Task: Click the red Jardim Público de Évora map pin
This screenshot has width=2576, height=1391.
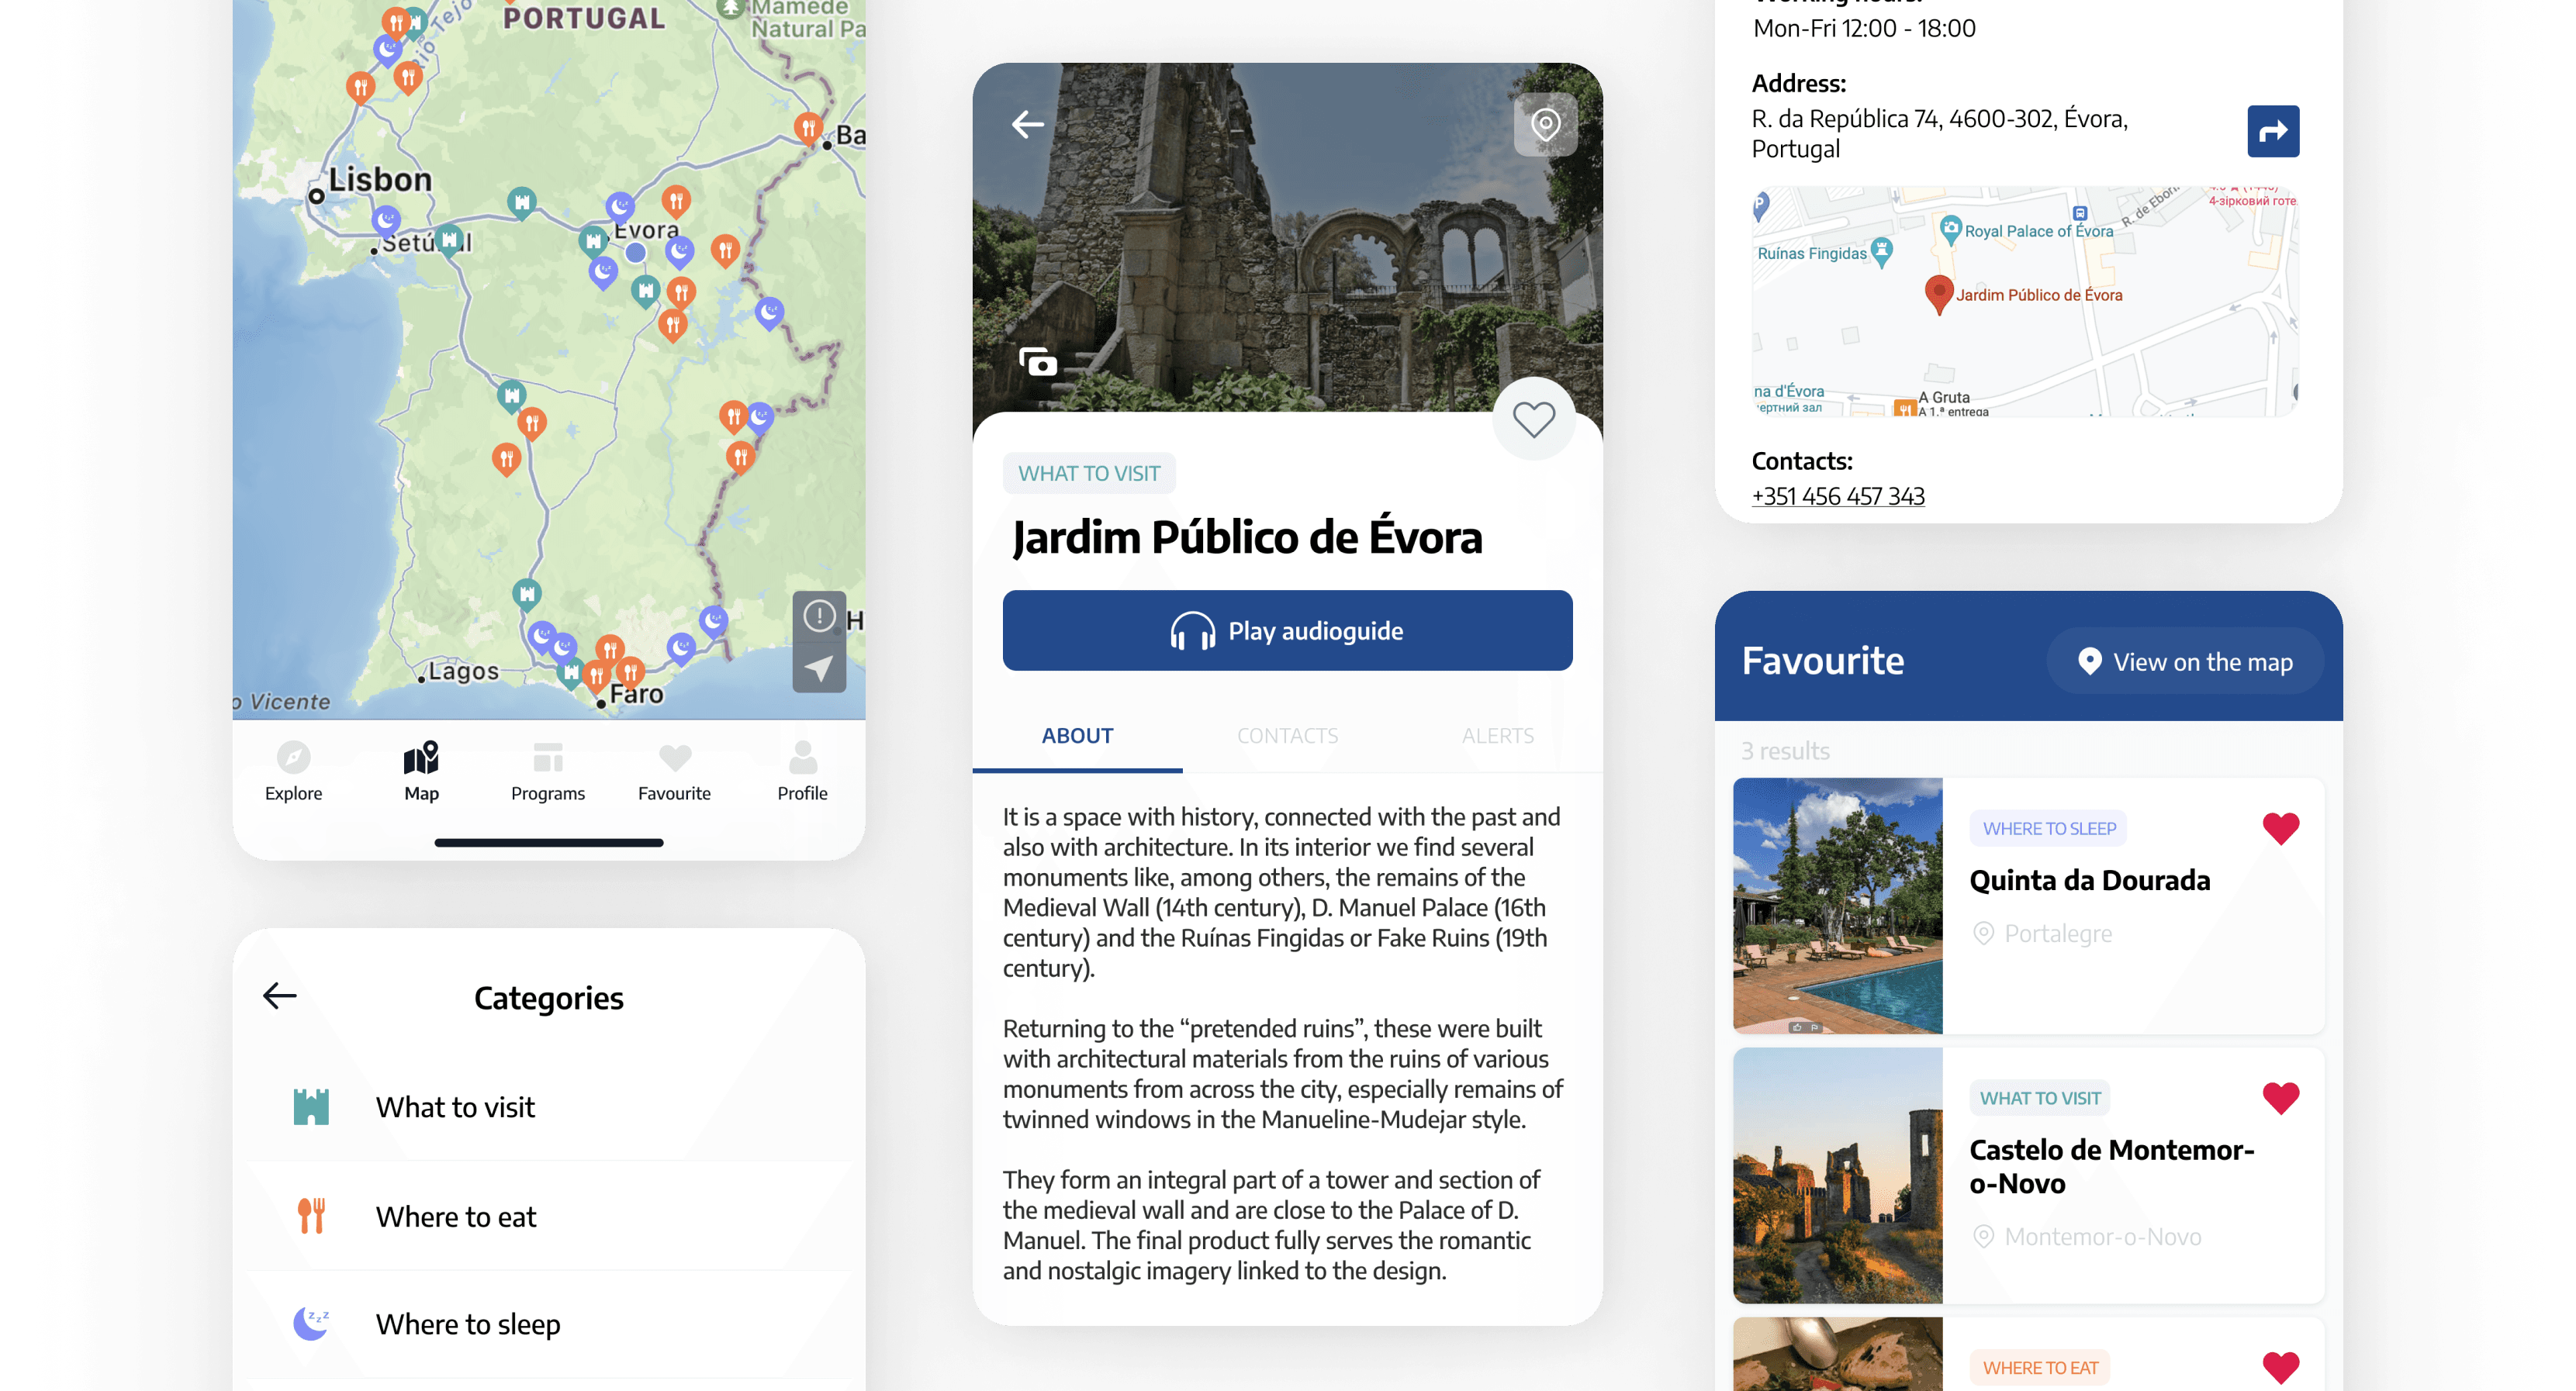Action: (x=1939, y=294)
